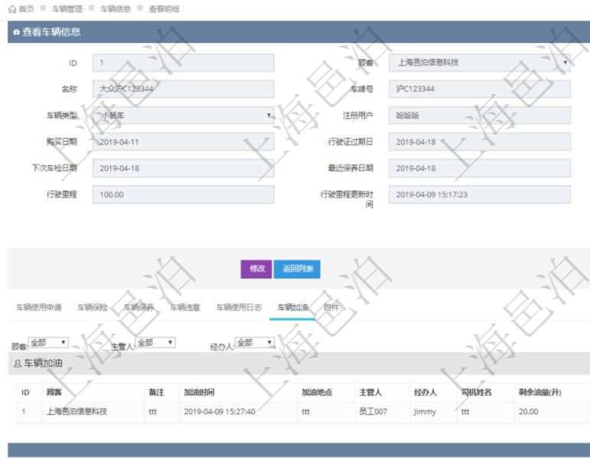
Task: Expand the 车辆类型 dropdown
Action: (183, 116)
